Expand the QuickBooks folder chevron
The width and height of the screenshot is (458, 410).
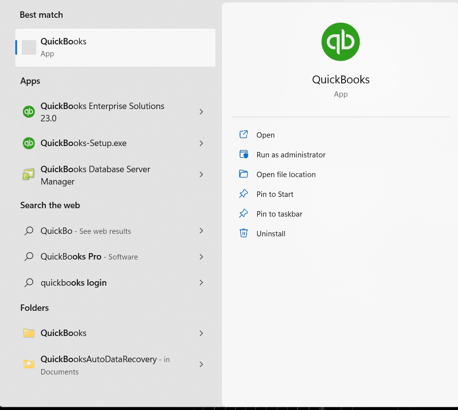point(201,333)
